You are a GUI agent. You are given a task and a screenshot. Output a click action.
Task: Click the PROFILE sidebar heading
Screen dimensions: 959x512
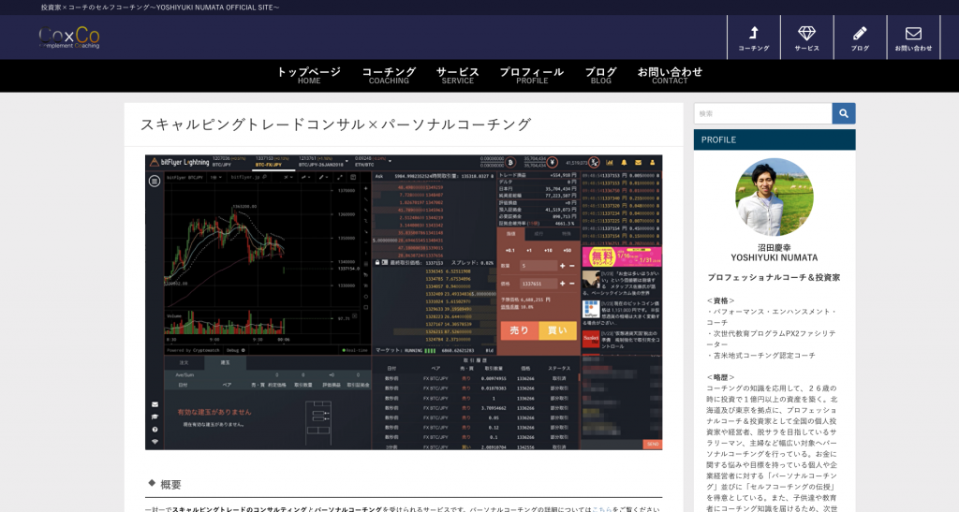[x=775, y=139]
